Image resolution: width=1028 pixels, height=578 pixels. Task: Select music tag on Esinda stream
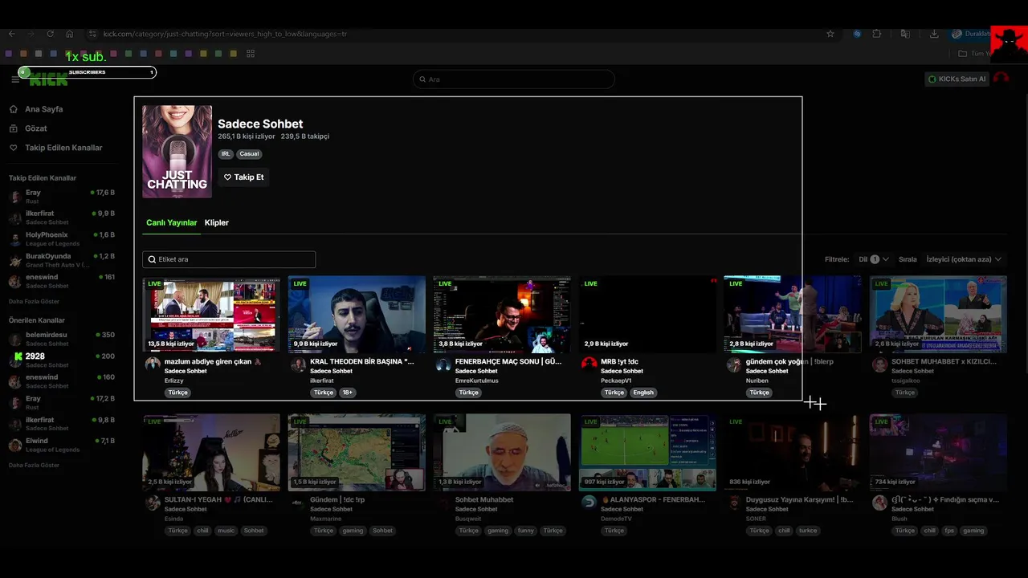point(226,531)
